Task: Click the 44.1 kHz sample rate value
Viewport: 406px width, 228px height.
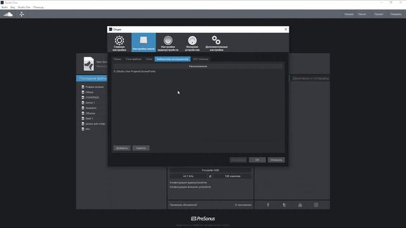Action: pos(188,176)
